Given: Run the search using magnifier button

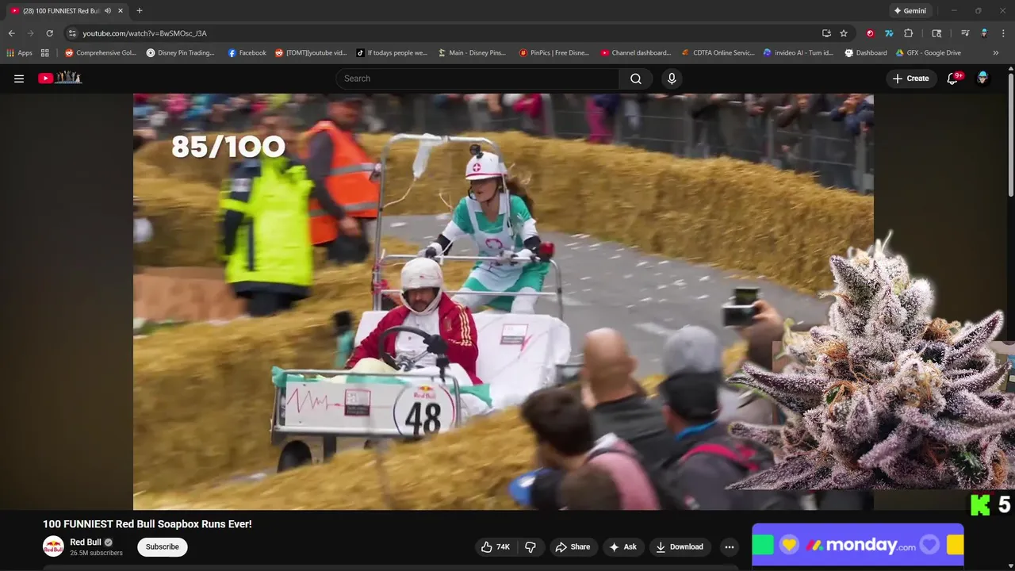Looking at the screenshot, I should click(636, 79).
